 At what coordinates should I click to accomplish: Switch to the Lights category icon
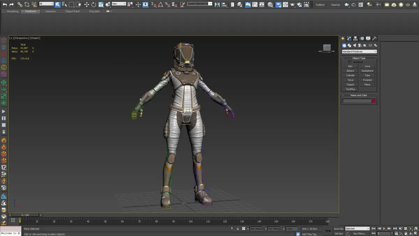(x=355, y=45)
